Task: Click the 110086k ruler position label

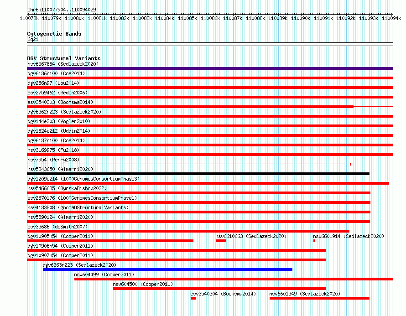Action: (x=210, y=18)
